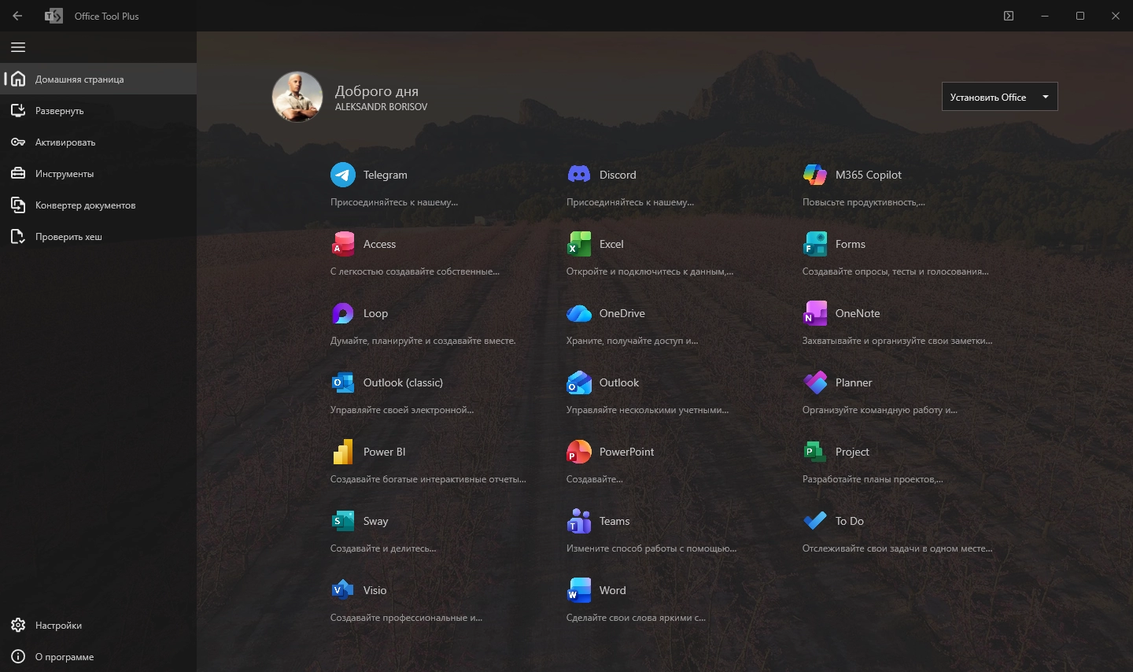Viewport: 1133px width, 672px height.
Task: Open the О программе page
Action: pos(98,656)
